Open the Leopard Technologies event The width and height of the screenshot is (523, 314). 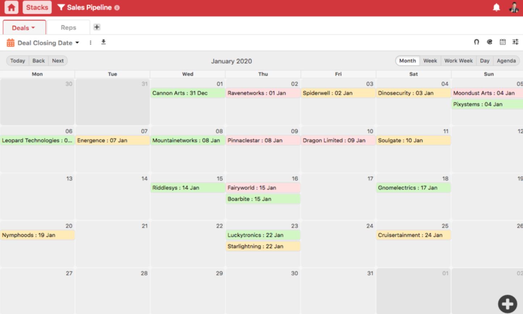click(37, 141)
